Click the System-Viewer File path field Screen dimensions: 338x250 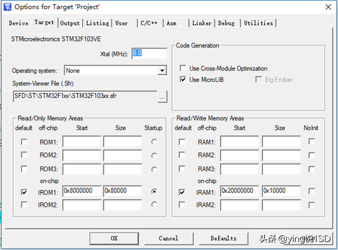85,96
